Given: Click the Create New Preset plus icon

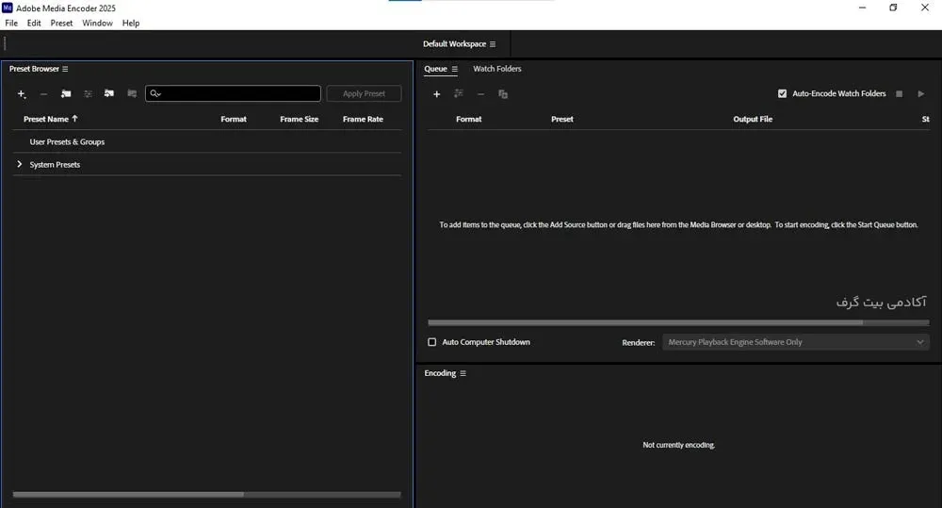Looking at the screenshot, I should click(x=22, y=94).
